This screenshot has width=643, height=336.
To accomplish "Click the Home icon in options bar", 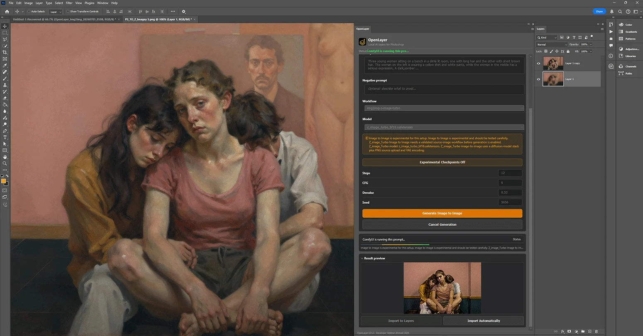I will pos(7,12).
